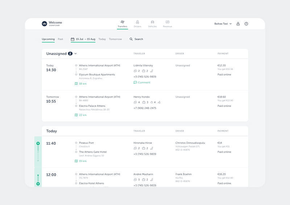Open the user profile icon
This screenshot has height=205, width=290.
pos(238,24)
